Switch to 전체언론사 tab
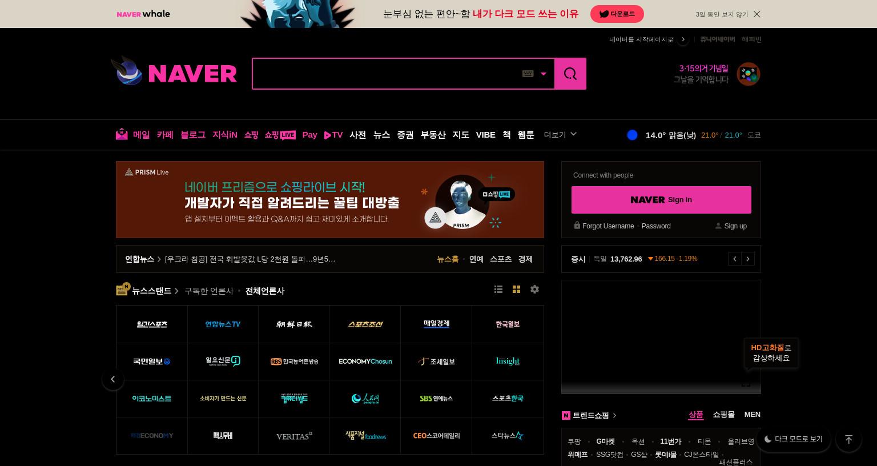877x466 pixels. [265, 291]
